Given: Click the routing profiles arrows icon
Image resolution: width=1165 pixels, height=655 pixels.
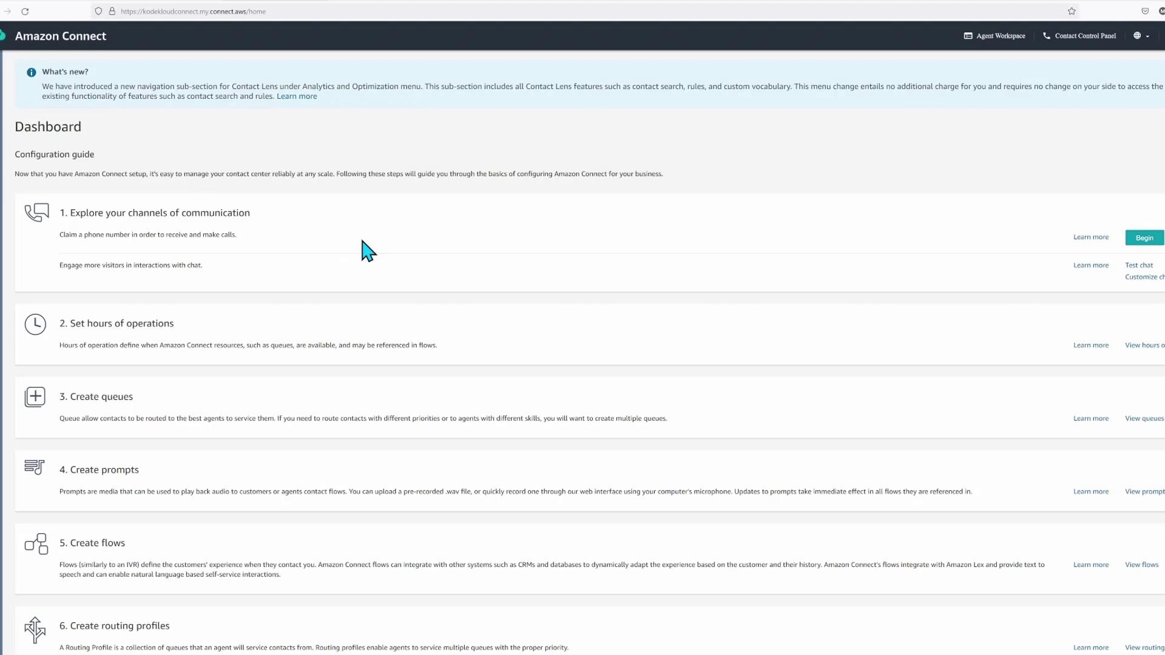Looking at the screenshot, I should [35, 630].
